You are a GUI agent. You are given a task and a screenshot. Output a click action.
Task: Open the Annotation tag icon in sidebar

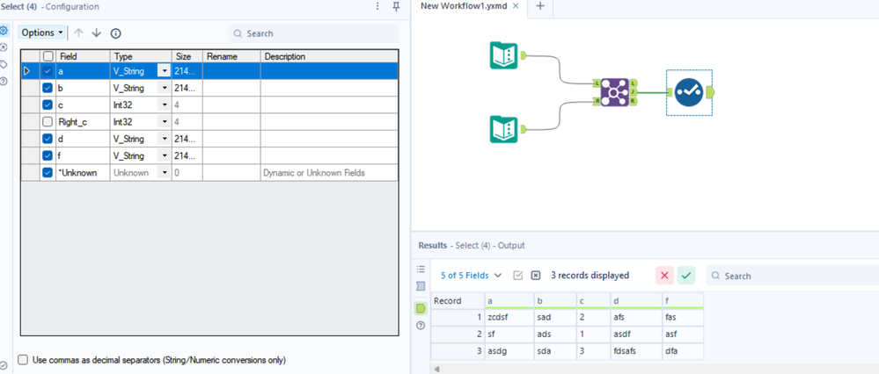pos(4,64)
